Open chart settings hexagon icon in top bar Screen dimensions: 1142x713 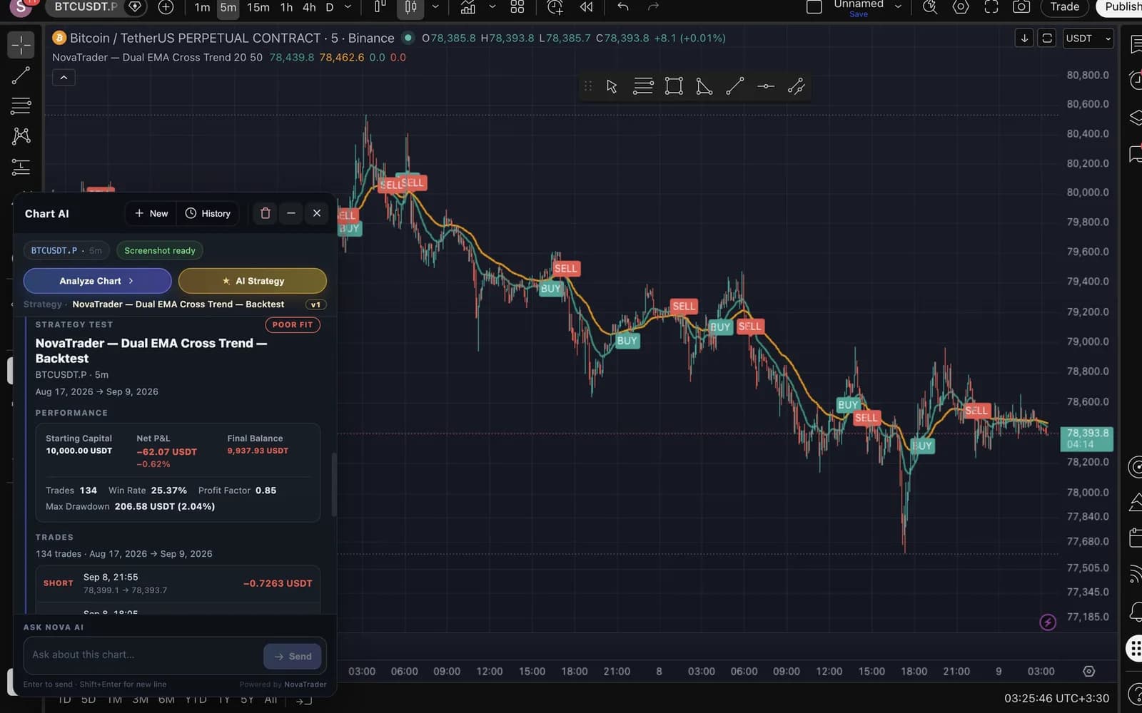tap(961, 7)
